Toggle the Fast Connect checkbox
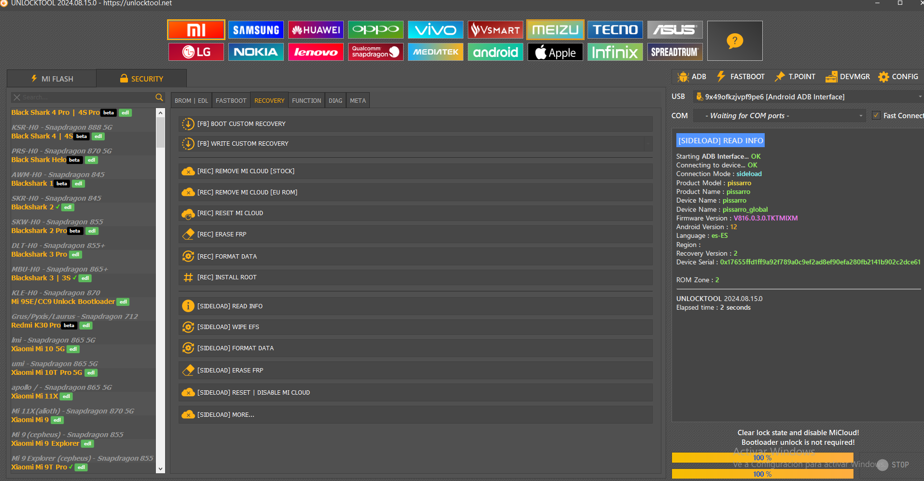The width and height of the screenshot is (924, 481). [x=876, y=115]
